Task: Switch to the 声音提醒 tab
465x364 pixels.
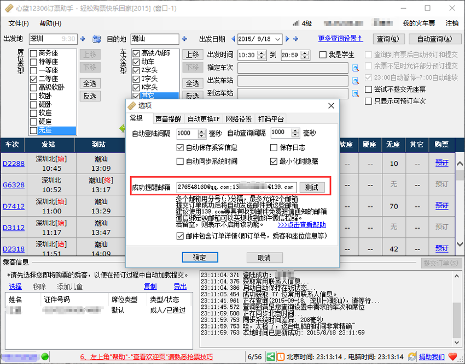Action: point(168,119)
